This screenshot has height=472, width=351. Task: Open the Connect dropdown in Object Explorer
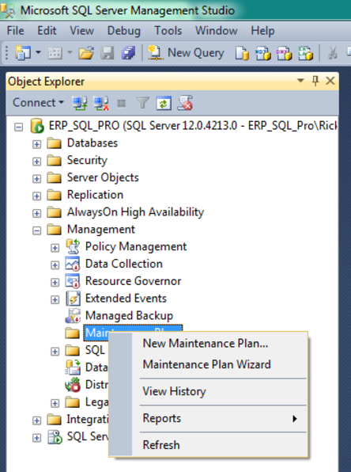38,103
